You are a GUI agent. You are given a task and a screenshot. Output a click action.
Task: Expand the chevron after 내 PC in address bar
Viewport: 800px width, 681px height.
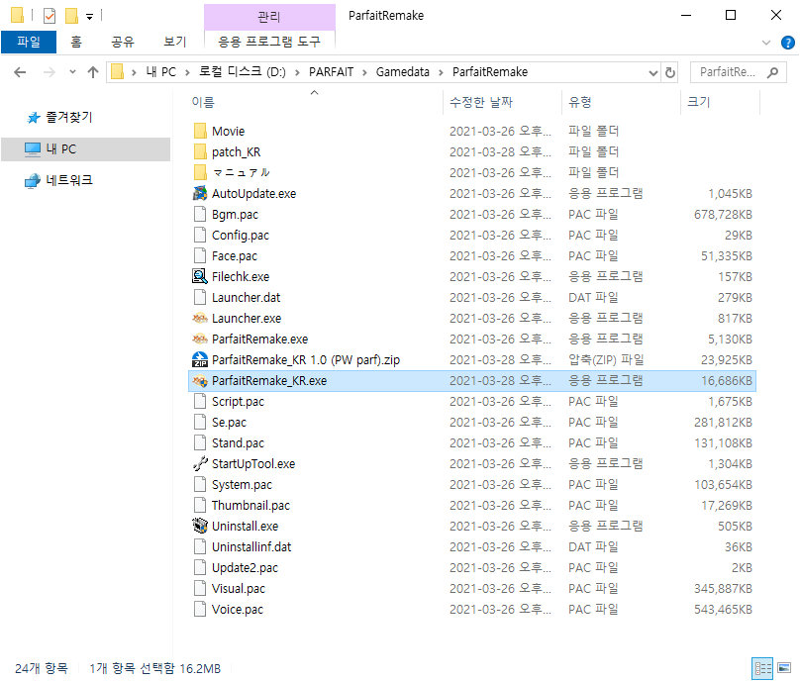tap(187, 72)
